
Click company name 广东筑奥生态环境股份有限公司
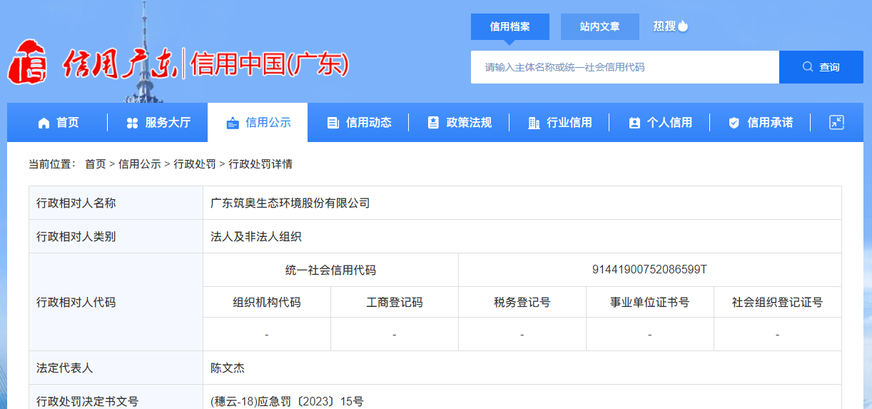[x=290, y=203]
